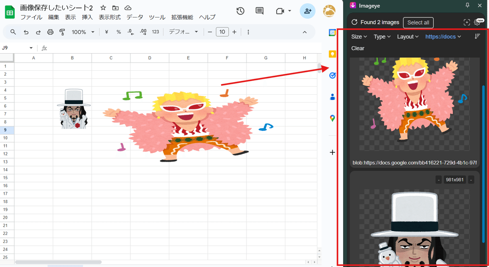Click Select all in Imageye
The image size is (489, 267).
pos(418,22)
